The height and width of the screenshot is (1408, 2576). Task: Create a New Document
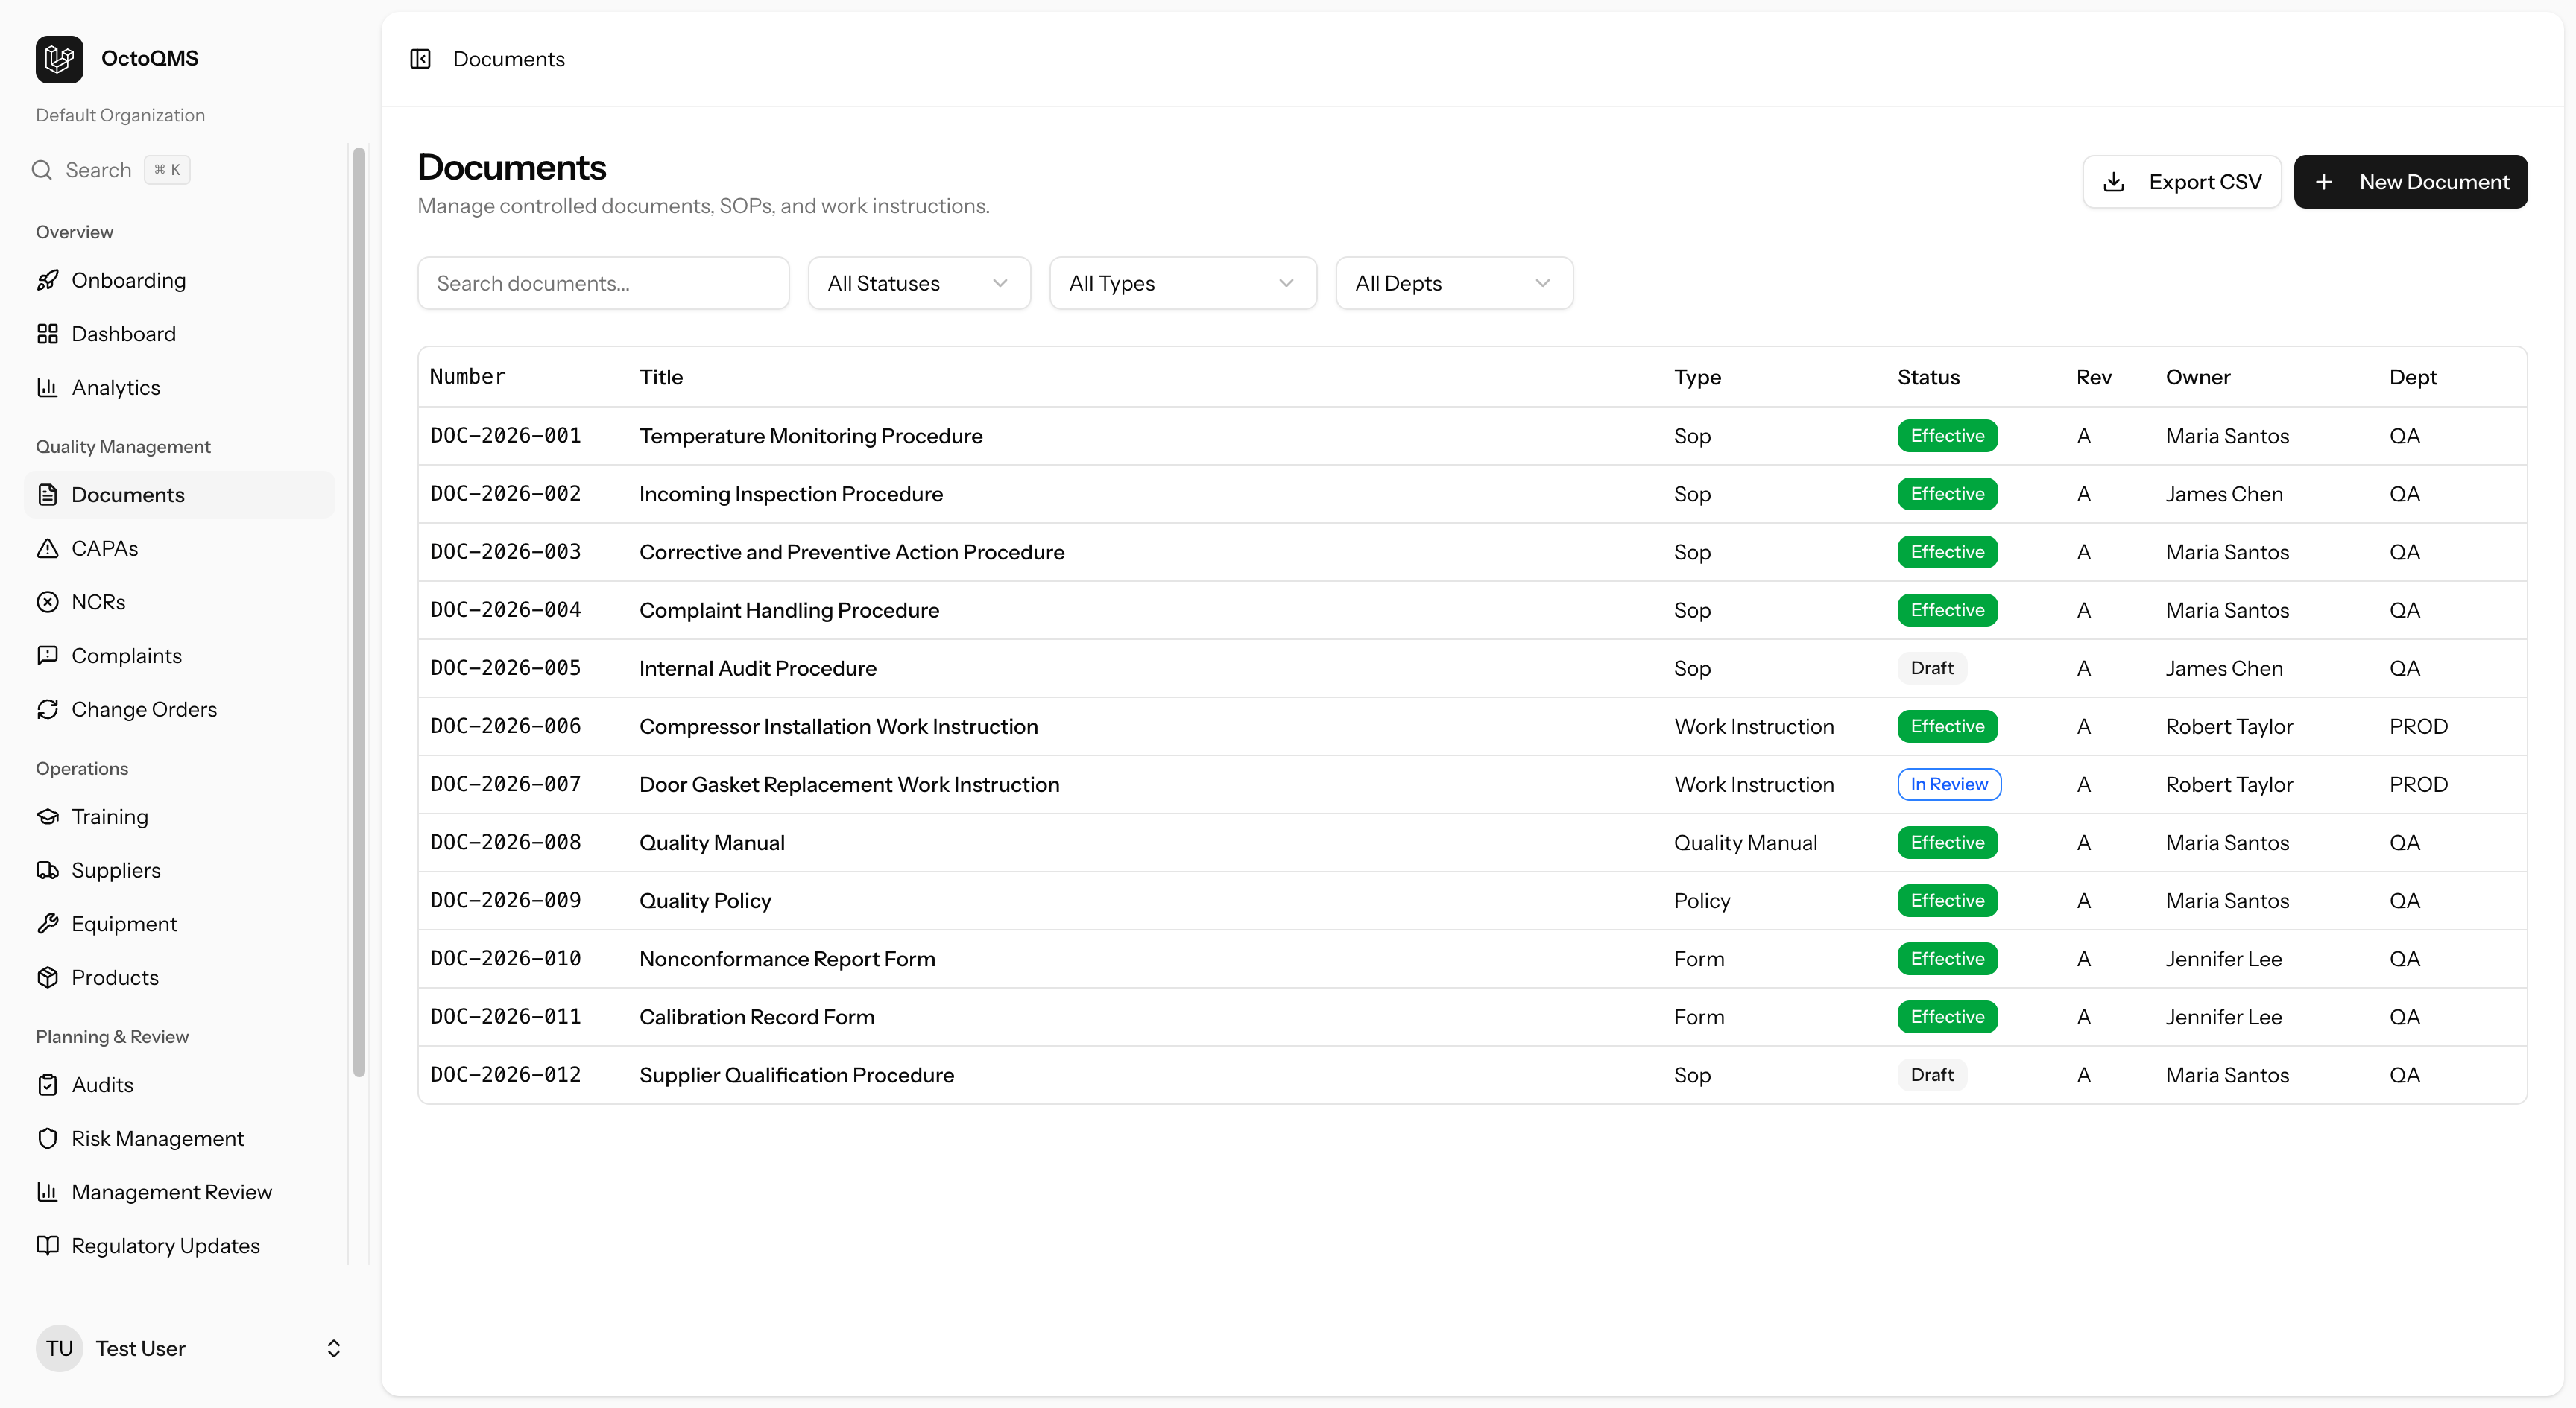coord(2410,182)
